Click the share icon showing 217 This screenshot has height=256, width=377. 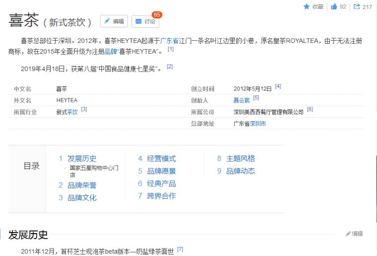point(357,6)
